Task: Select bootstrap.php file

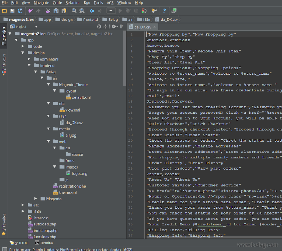Action: click(x=42, y=231)
